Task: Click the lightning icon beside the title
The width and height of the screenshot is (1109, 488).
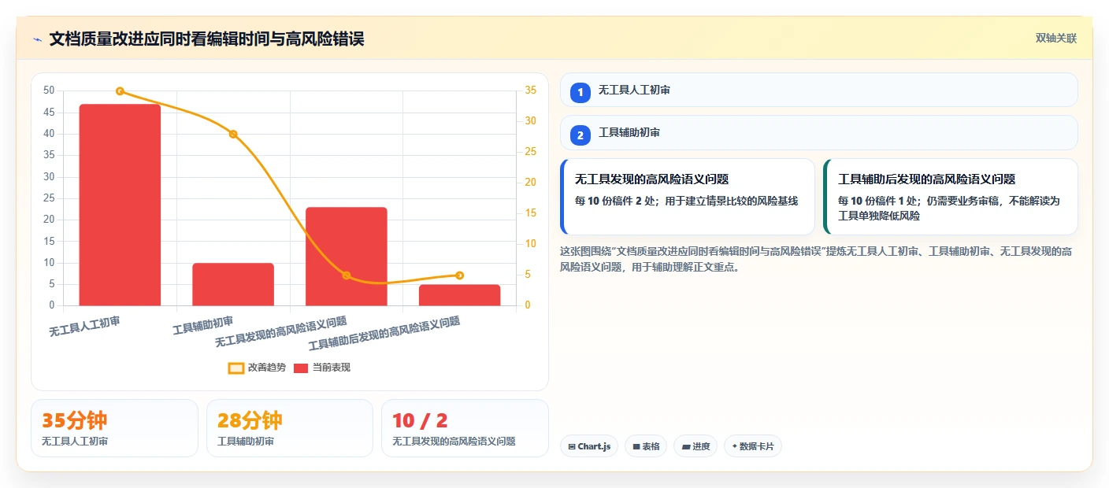Action: point(37,39)
